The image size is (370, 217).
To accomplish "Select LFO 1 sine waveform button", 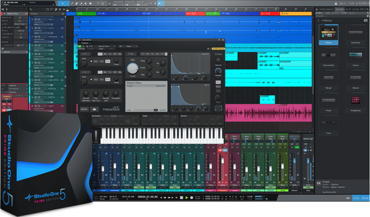I will [x=100, y=54].
